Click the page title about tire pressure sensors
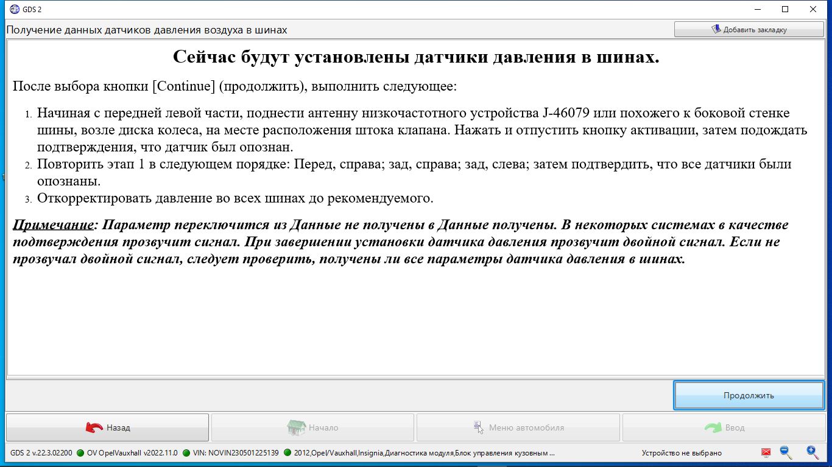Screen dimensions: 832x467 [146, 30]
